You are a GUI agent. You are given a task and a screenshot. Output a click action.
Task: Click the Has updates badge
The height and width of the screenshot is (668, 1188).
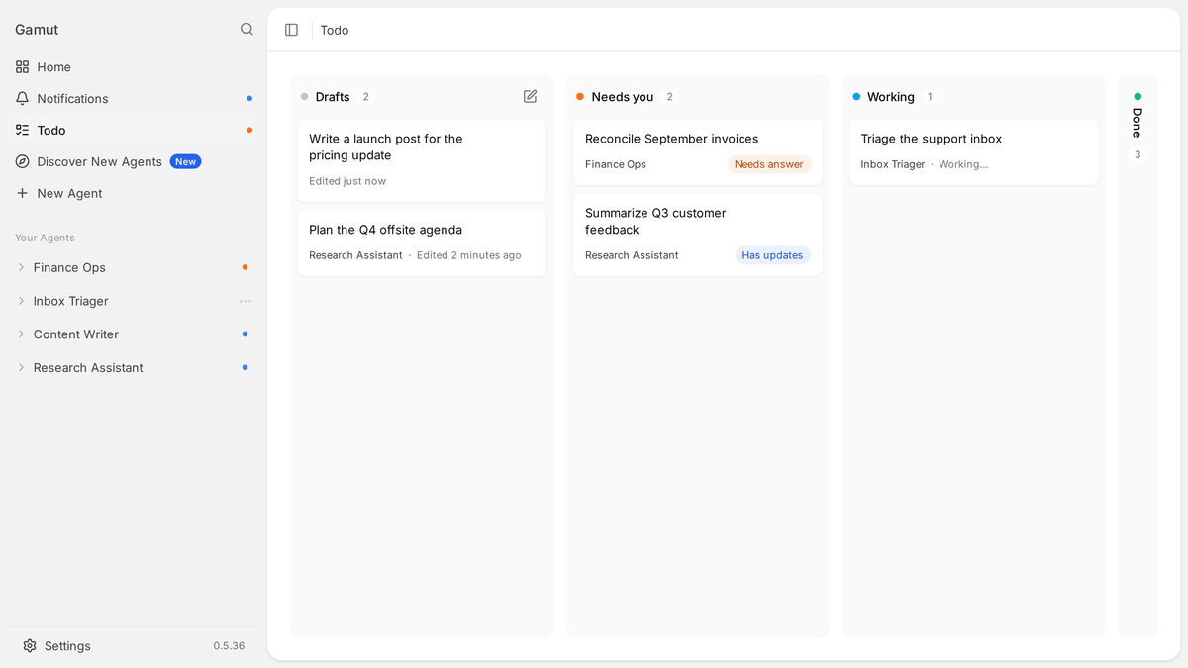(x=772, y=255)
